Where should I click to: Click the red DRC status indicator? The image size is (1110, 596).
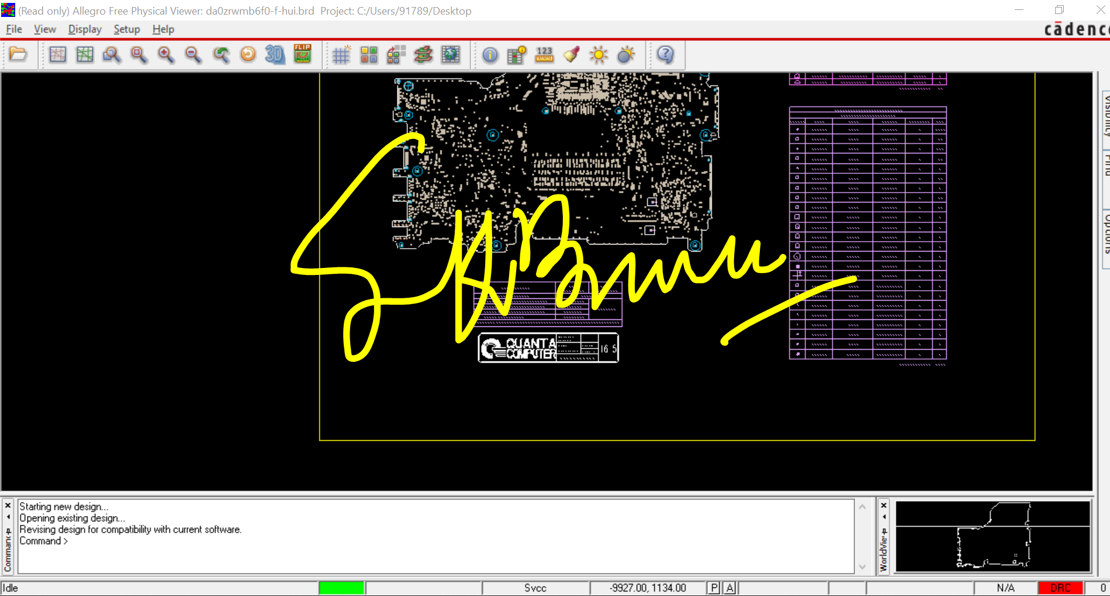pos(1060,588)
